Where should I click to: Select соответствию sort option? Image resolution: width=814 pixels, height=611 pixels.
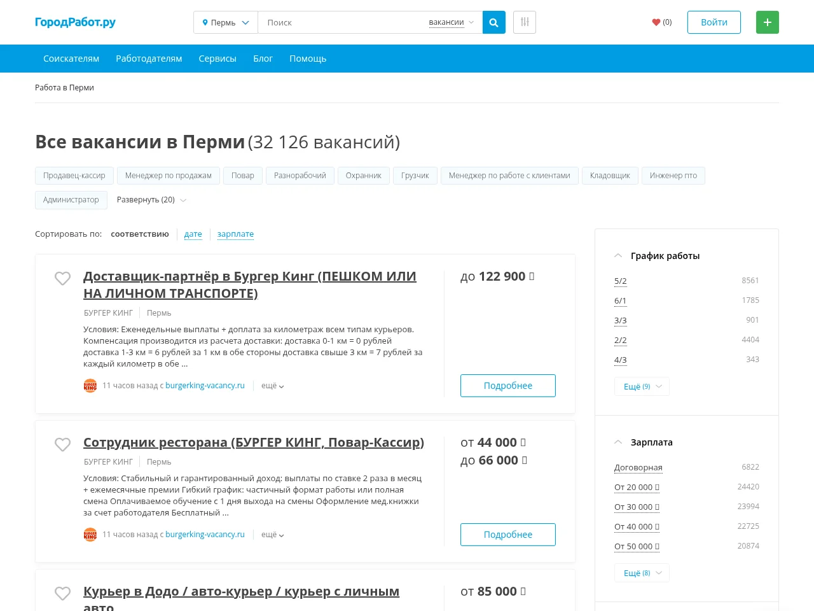pyautogui.click(x=140, y=234)
